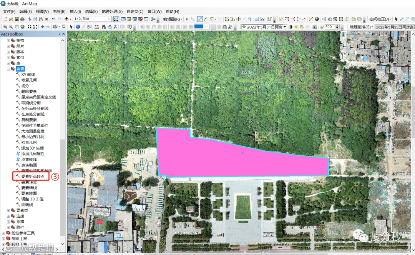The height and width of the screenshot is (255, 415).
Task: Open the 要素转面 tool
Action: [x=29, y=193]
